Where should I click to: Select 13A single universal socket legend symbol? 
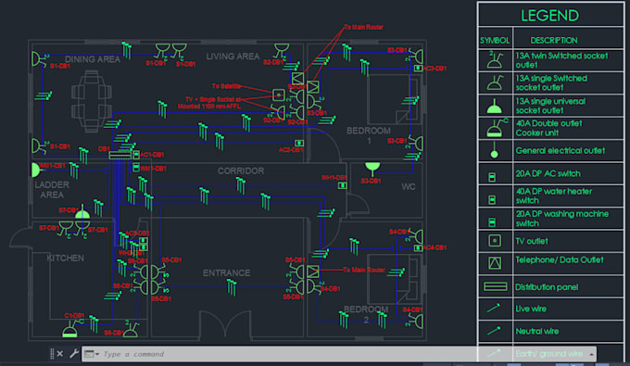click(x=495, y=106)
